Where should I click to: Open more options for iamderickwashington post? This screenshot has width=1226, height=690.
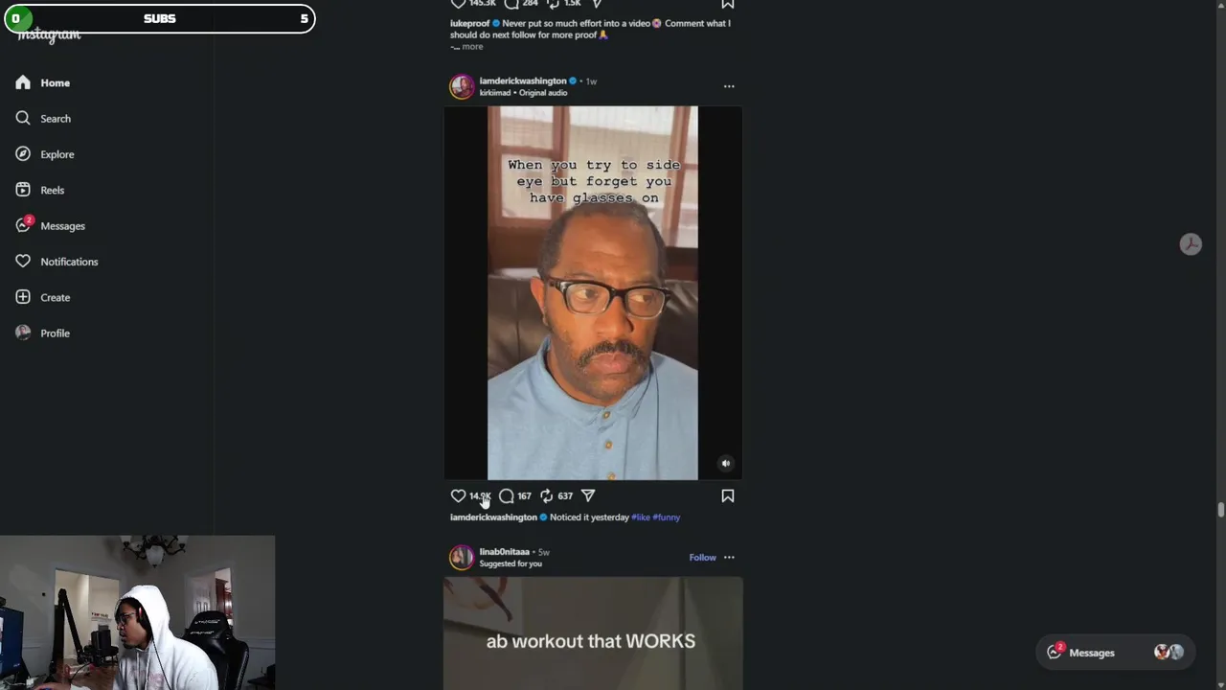click(x=729, y=86)
